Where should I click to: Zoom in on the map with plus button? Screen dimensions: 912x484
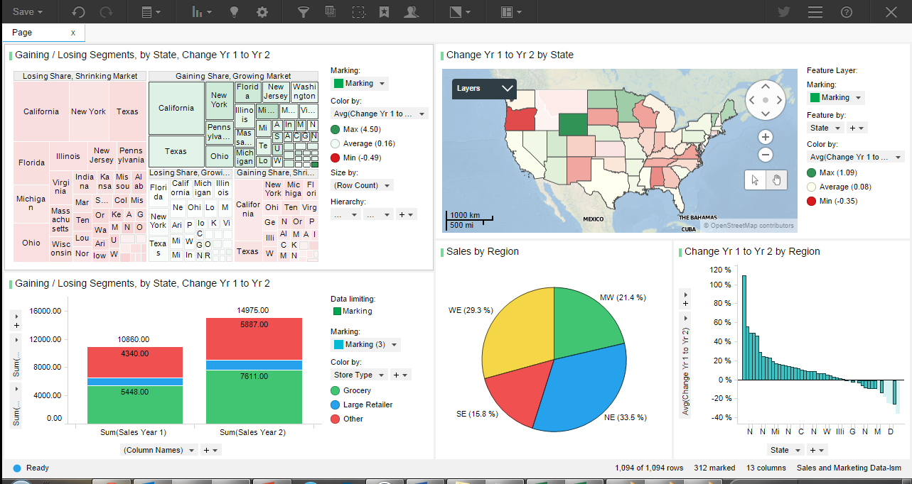tap(766, 137)
